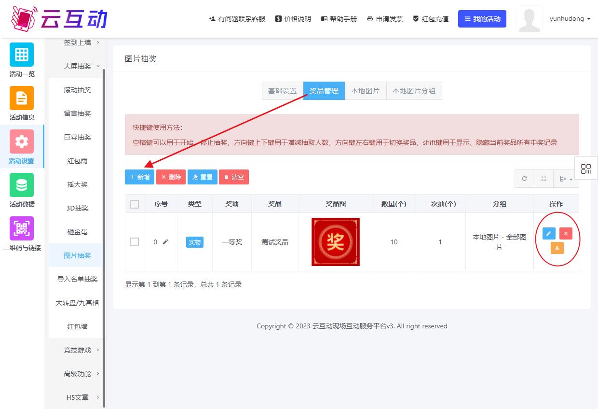Toggle fullscreen view of the table
Viewport: 598px width, 409px height.
[544, 179]
